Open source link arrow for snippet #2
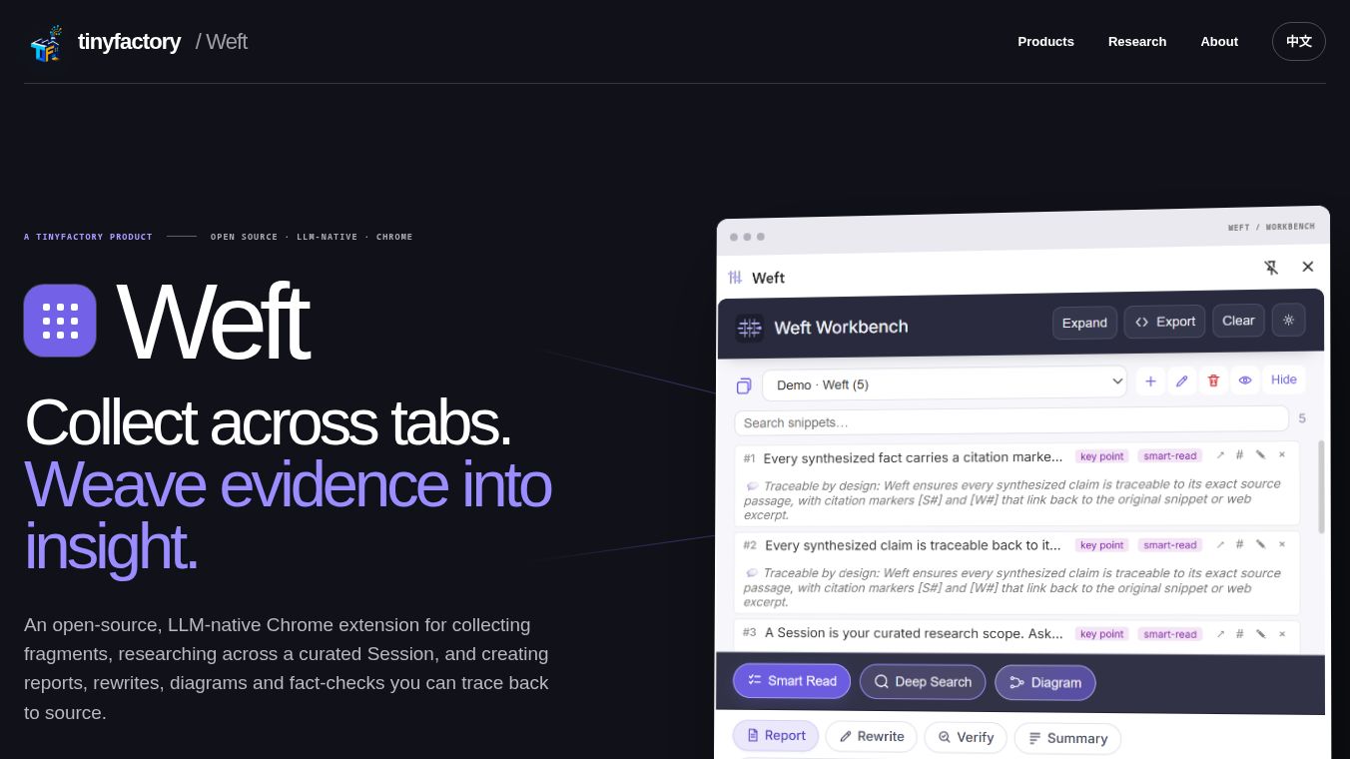The image size is (1350, 759). pos(1219,544)
